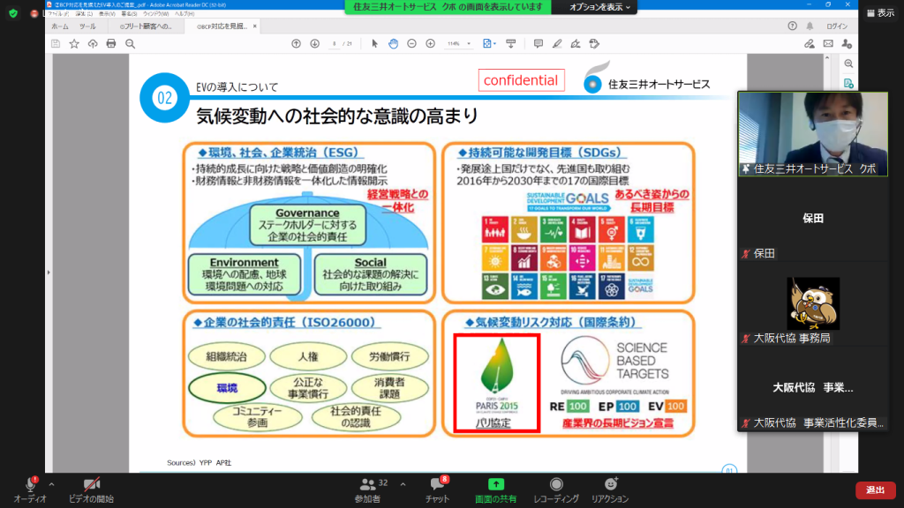Expand the participants options caret
Image resolution: width=904 pixels, height=508 pixels.
tap(403, 484)
